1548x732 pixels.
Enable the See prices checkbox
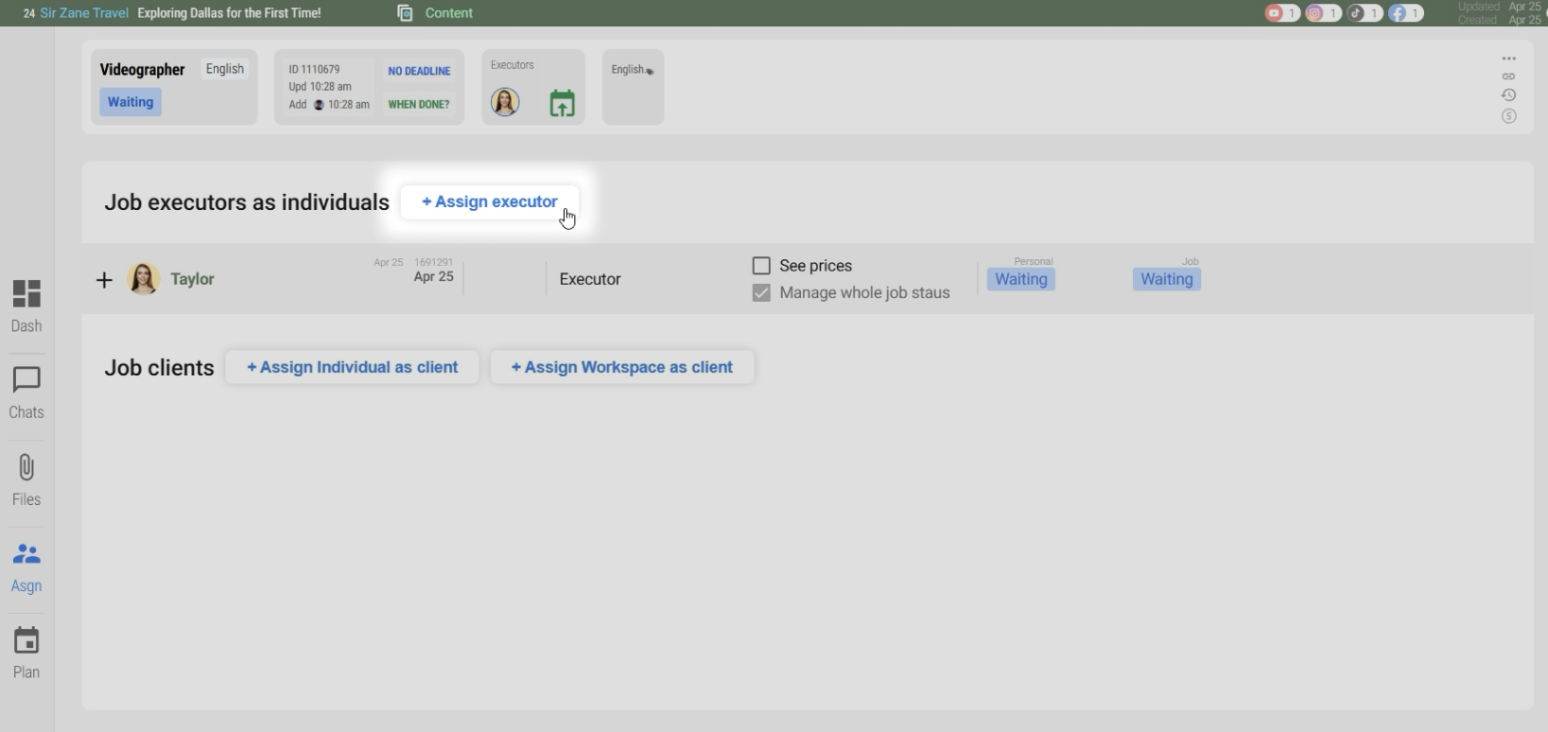pos(761,266)
